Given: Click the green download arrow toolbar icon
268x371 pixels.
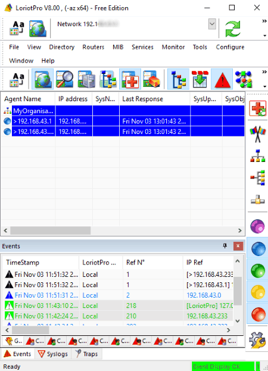Looking at the screenshot, I should coord(200,79).
